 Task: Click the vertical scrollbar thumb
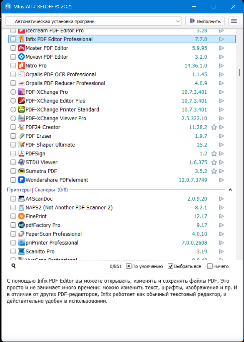point(239,72)
